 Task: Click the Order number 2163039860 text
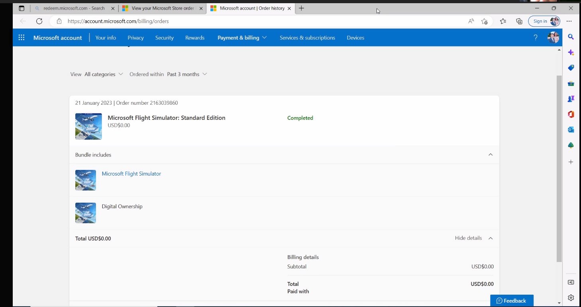[x=147, y=103]
